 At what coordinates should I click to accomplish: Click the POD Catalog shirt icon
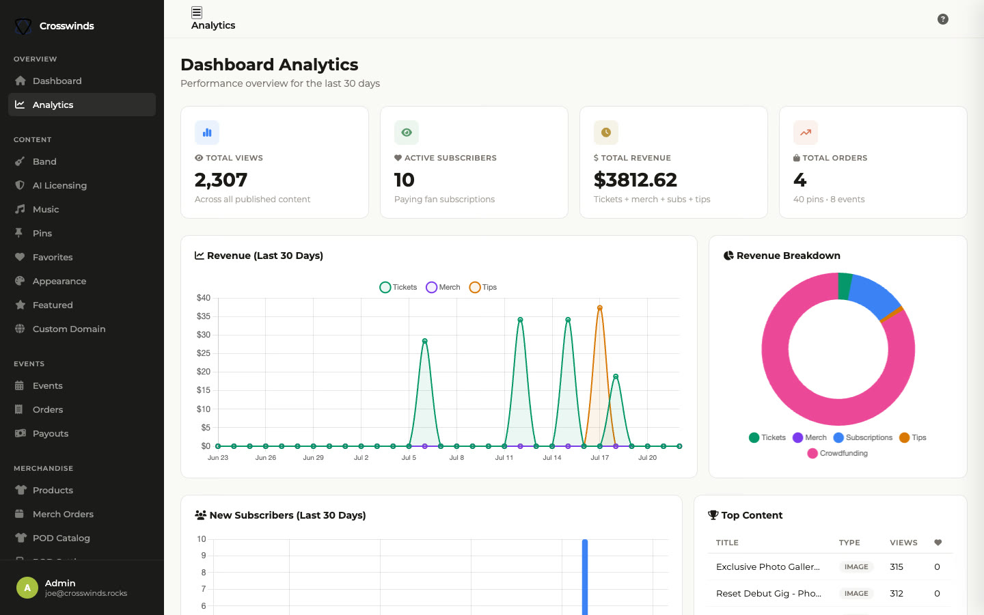coord(20,538)
